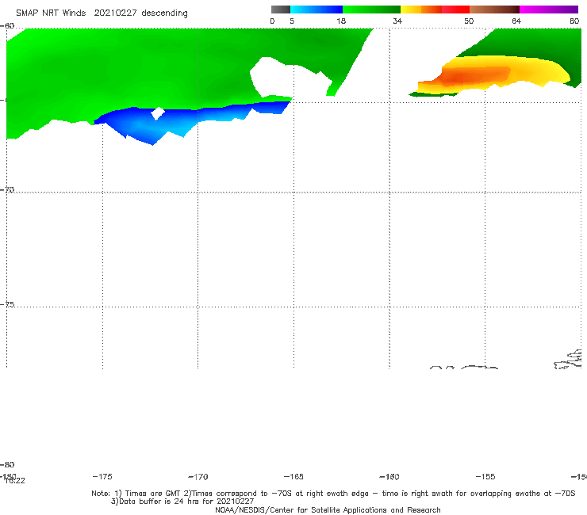
Task: Click the red segment of the color bar
Action: tap(455, 10)
